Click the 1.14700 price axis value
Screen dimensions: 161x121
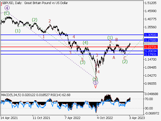coord(150,59)
